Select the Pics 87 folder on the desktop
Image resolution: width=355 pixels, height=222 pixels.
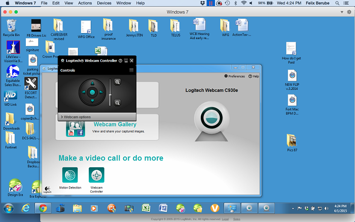point(292,143)
